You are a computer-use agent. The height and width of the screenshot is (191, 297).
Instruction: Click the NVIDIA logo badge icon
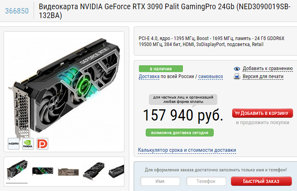[x=28, y=144]
